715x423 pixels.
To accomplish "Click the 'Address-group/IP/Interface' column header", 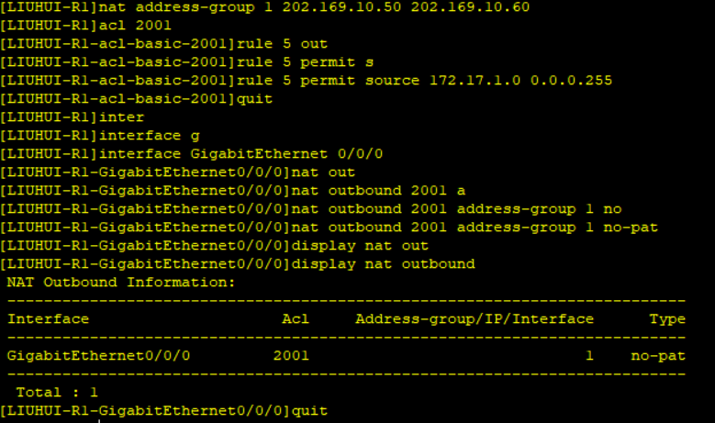I will (475, 319).
